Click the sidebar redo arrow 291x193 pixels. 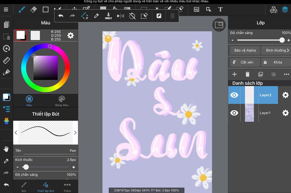coord(6,173)
